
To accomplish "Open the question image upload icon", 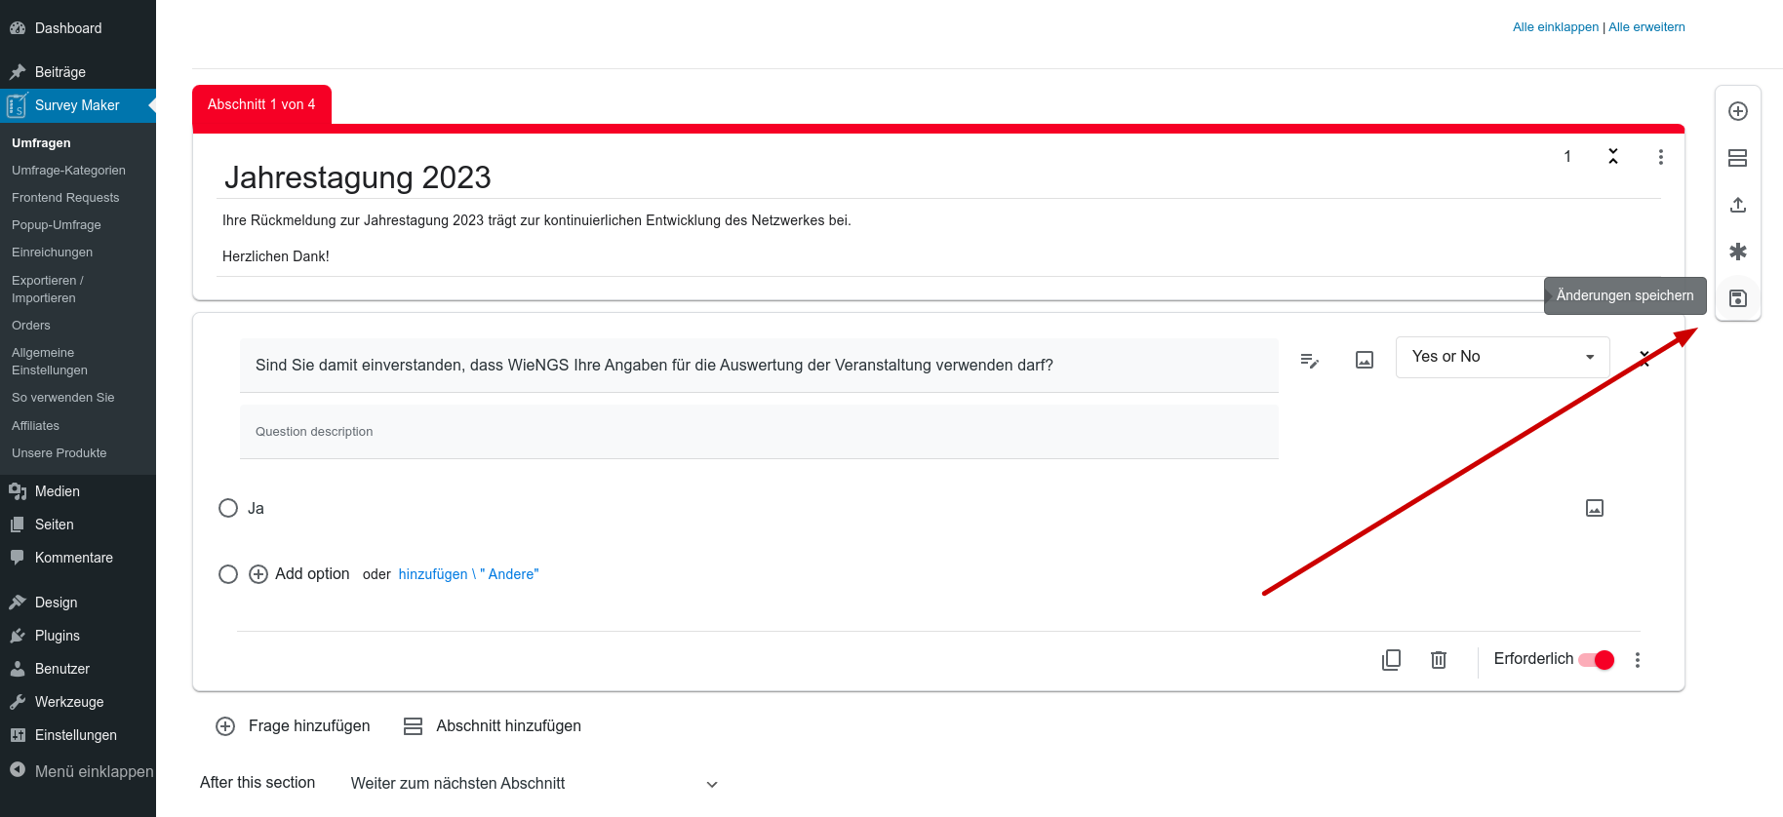I will [1364, 361].
